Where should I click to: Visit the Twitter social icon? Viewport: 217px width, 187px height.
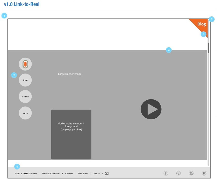(178, 173)
